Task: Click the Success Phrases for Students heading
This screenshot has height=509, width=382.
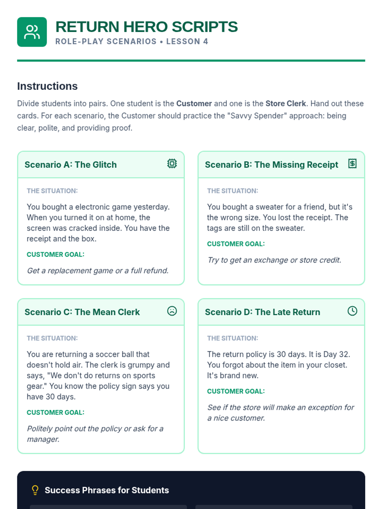Action: (107, 490)
